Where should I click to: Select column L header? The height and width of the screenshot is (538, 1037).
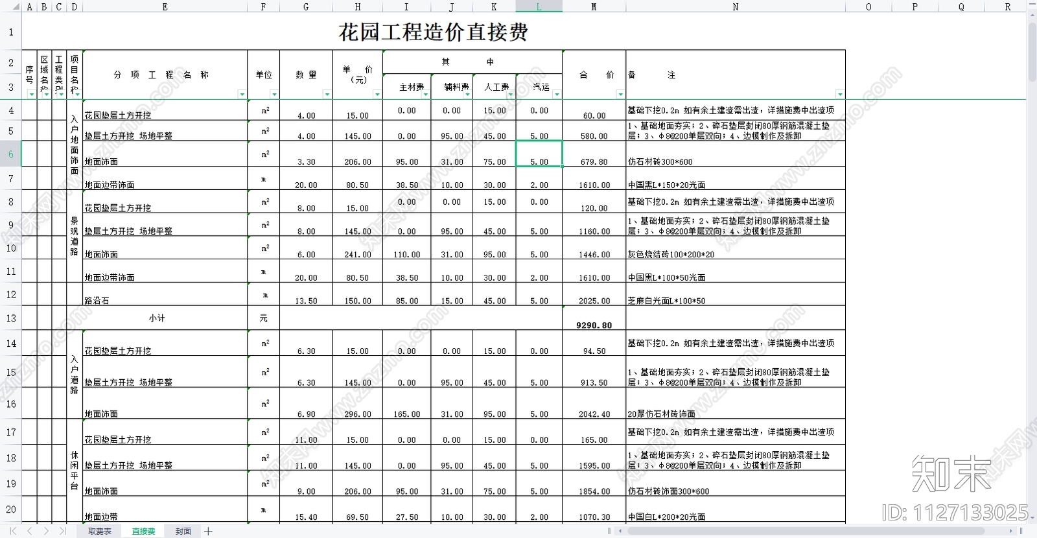pos(539,6)
